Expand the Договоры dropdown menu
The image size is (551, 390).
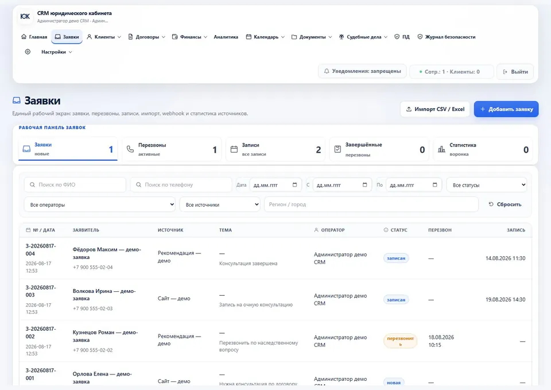[x=146, y=37]
